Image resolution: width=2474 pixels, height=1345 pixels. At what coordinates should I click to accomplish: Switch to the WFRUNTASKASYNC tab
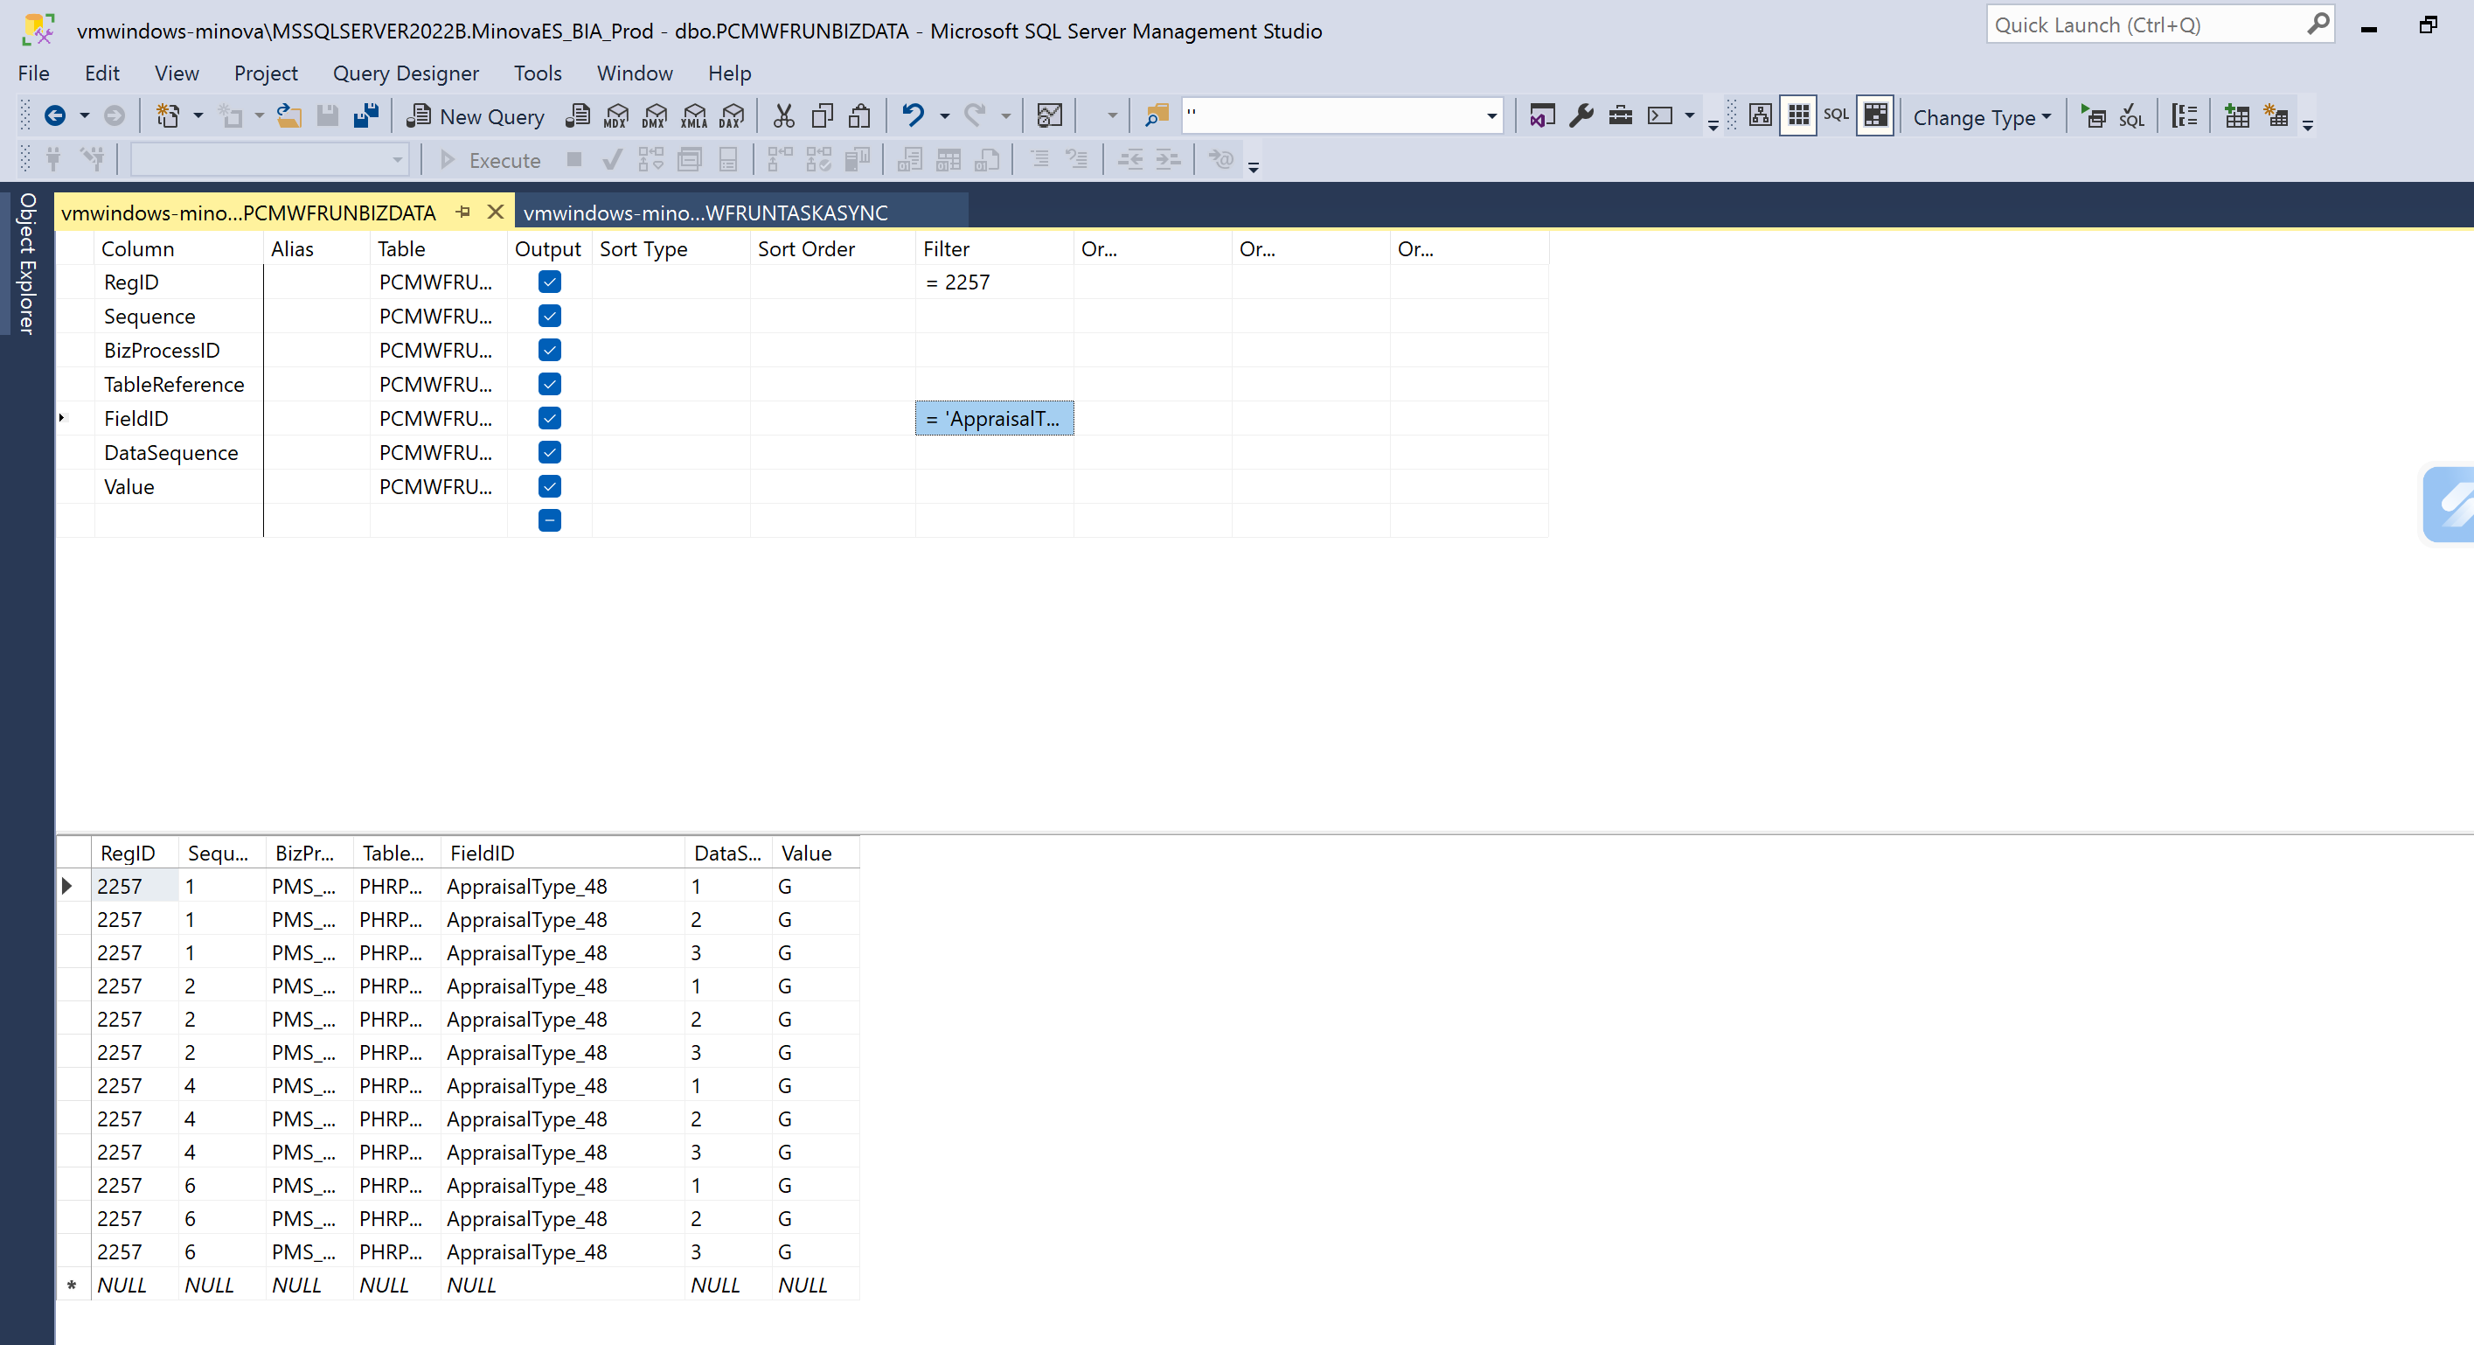tap(705, 213)
